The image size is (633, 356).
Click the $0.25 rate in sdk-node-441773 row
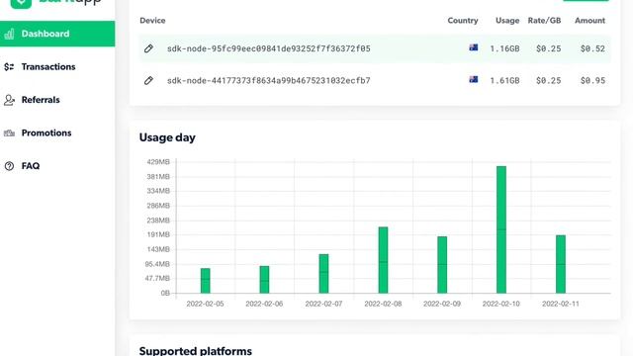click(x=548, y=80)
